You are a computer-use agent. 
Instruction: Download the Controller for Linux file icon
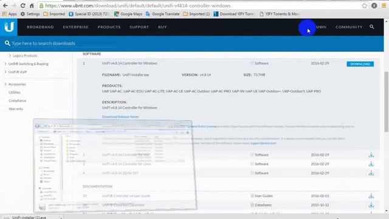(371, 164)
